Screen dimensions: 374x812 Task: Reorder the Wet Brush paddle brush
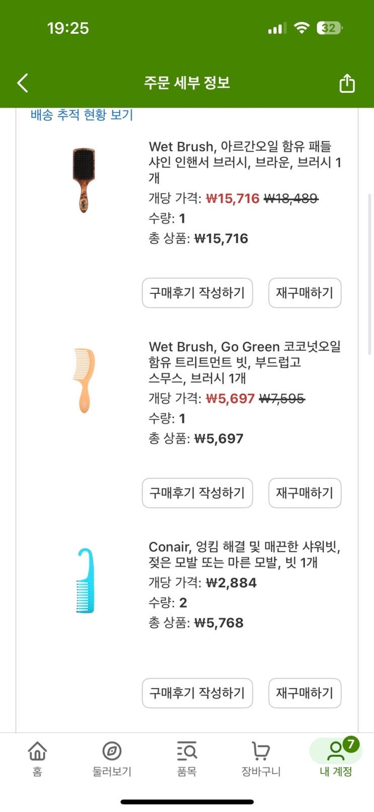coord(305,293)
